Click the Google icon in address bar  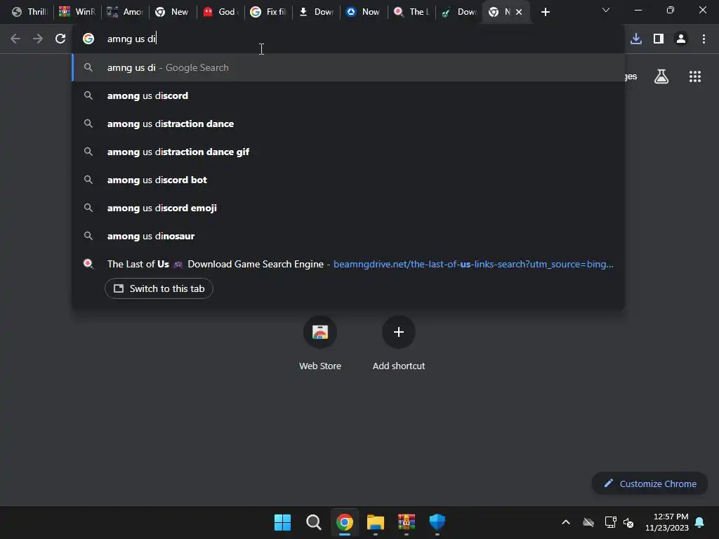point(88,39)
